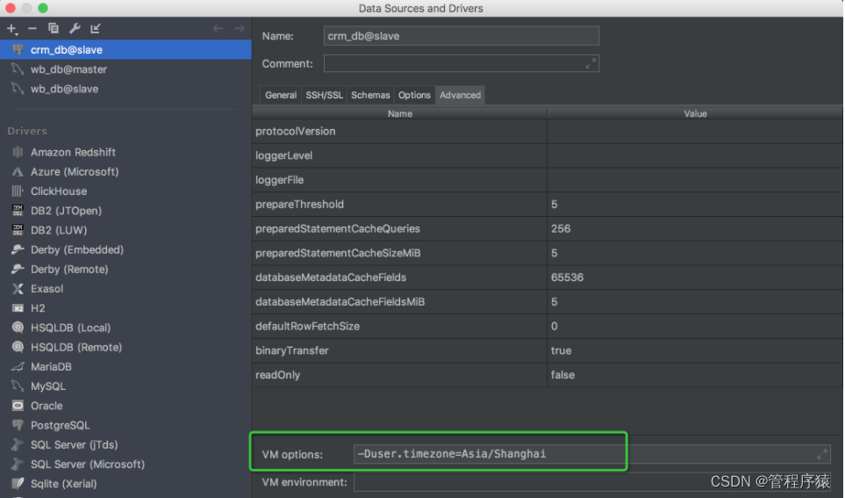Click the Value column header
This screenshot has height=498, width=845.
coord(695,114)
